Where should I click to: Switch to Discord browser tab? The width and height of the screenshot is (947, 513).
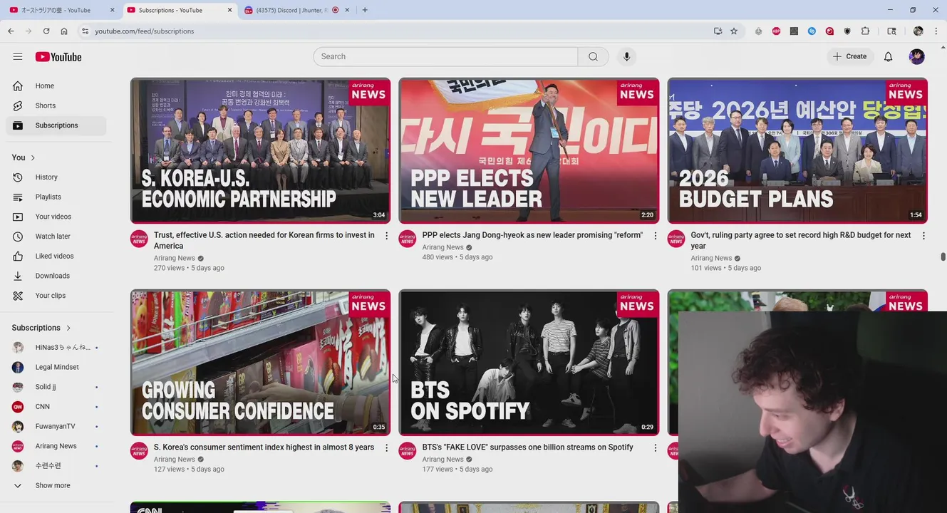point(296,10)
